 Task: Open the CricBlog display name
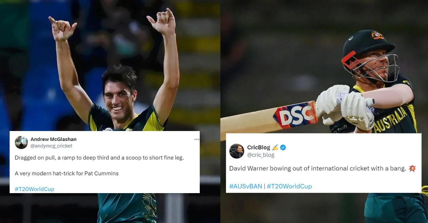tap(258, 147)
